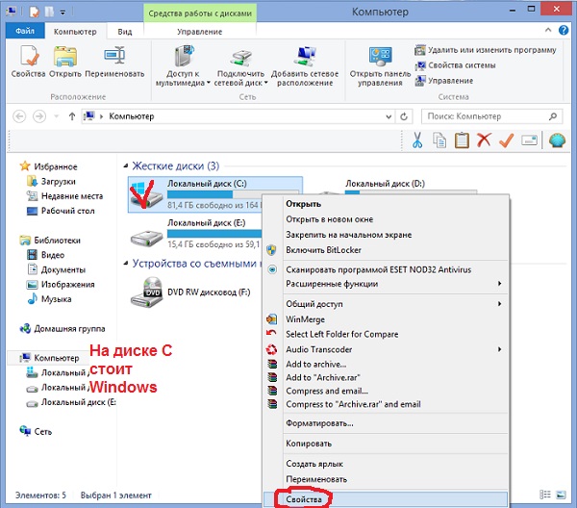Click the Управление item in the Система group
This screenshot has width=577, height=508.
coord(444,81)
